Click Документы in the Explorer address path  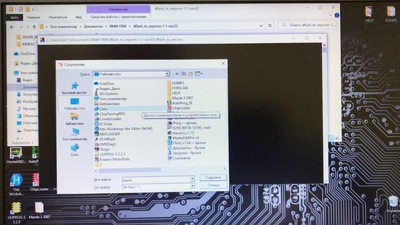click(x=93, y=26)
